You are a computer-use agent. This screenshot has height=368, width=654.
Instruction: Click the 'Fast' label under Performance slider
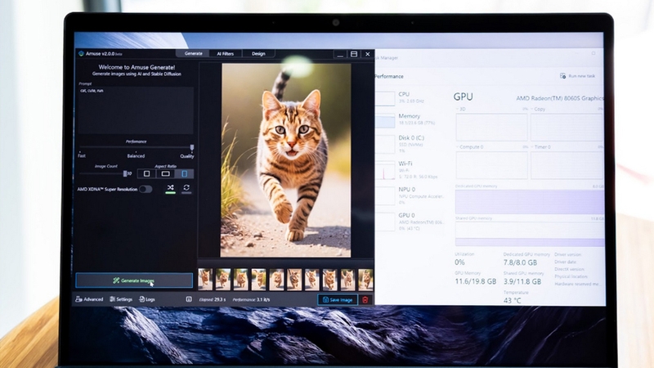[82, 156]
